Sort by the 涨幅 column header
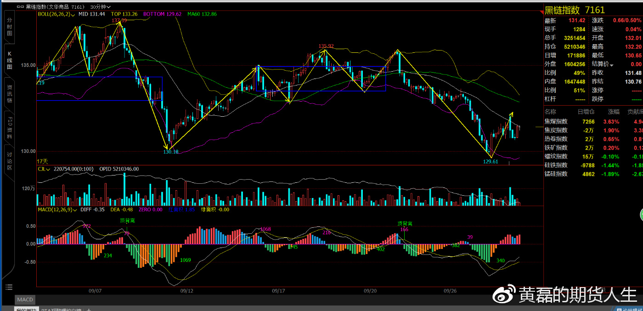Screen dimensions: 643x311 coord(613,112)
